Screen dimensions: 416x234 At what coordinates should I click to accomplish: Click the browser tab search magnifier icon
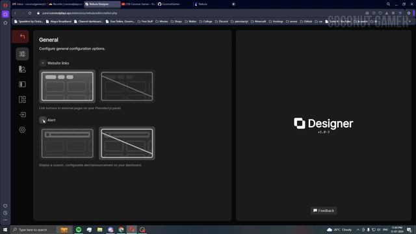[x=388, y=5]
